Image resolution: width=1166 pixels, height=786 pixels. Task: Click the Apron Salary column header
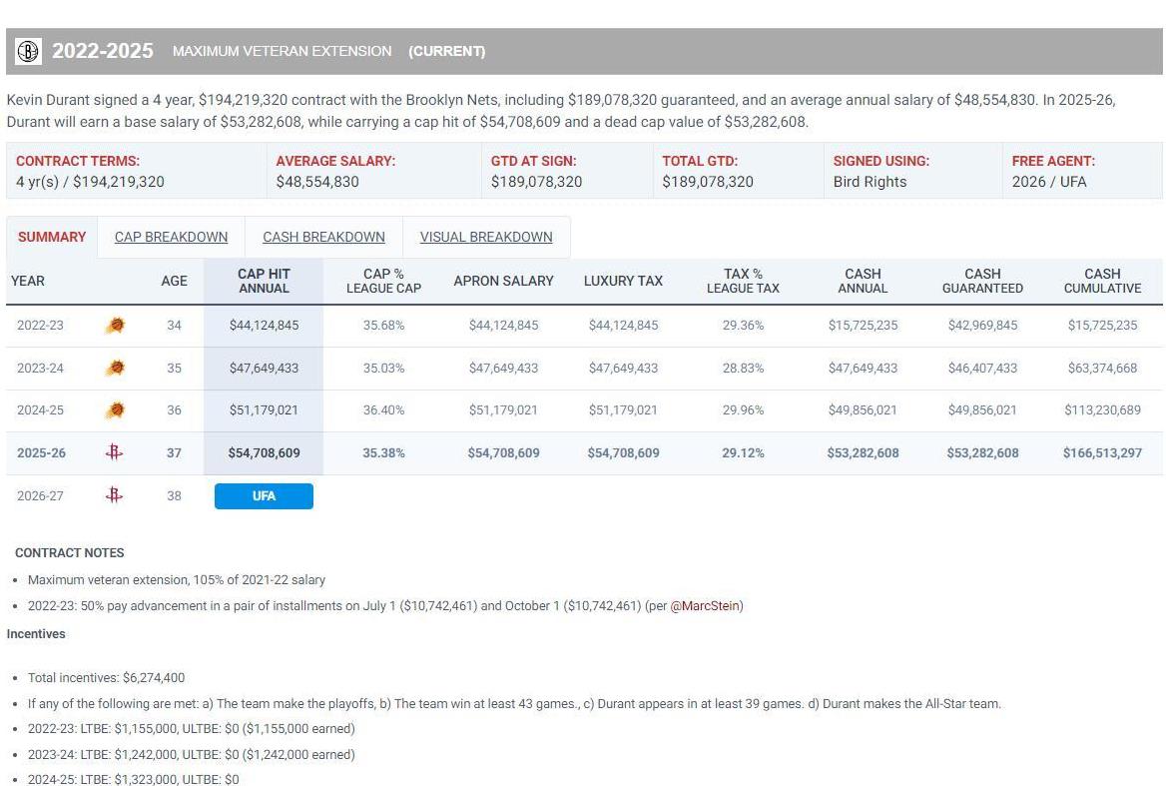[x=503, y=281]
